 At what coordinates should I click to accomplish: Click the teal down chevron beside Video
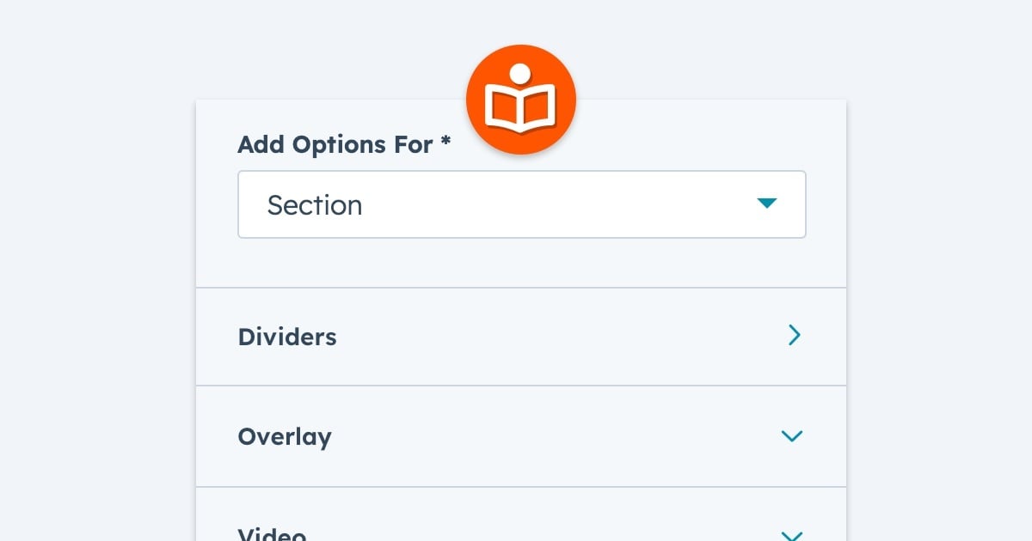(x=792, y=534)
